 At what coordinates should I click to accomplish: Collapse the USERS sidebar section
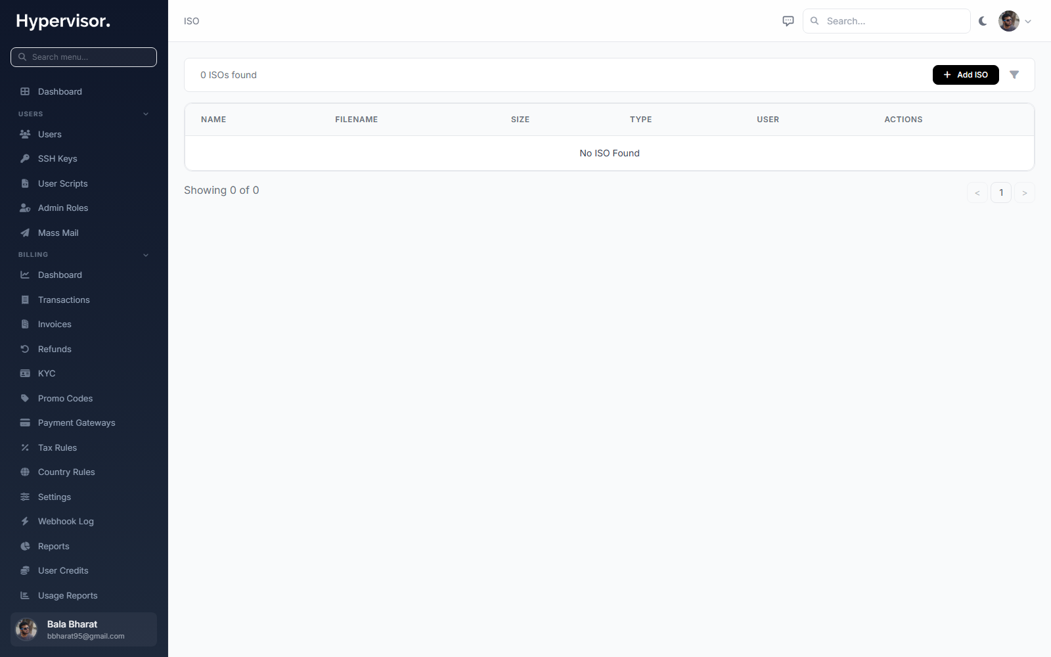pyautogui.click(x=146, y=114)
